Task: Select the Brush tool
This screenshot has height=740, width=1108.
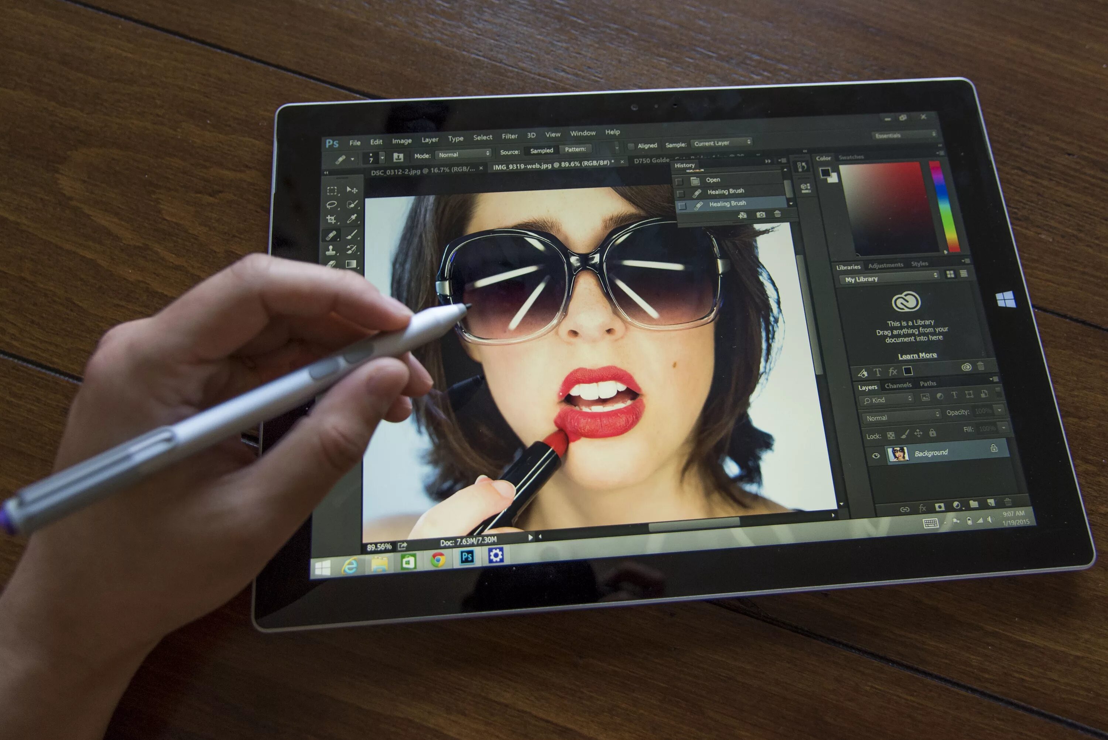Action: [x=351, y=234]
